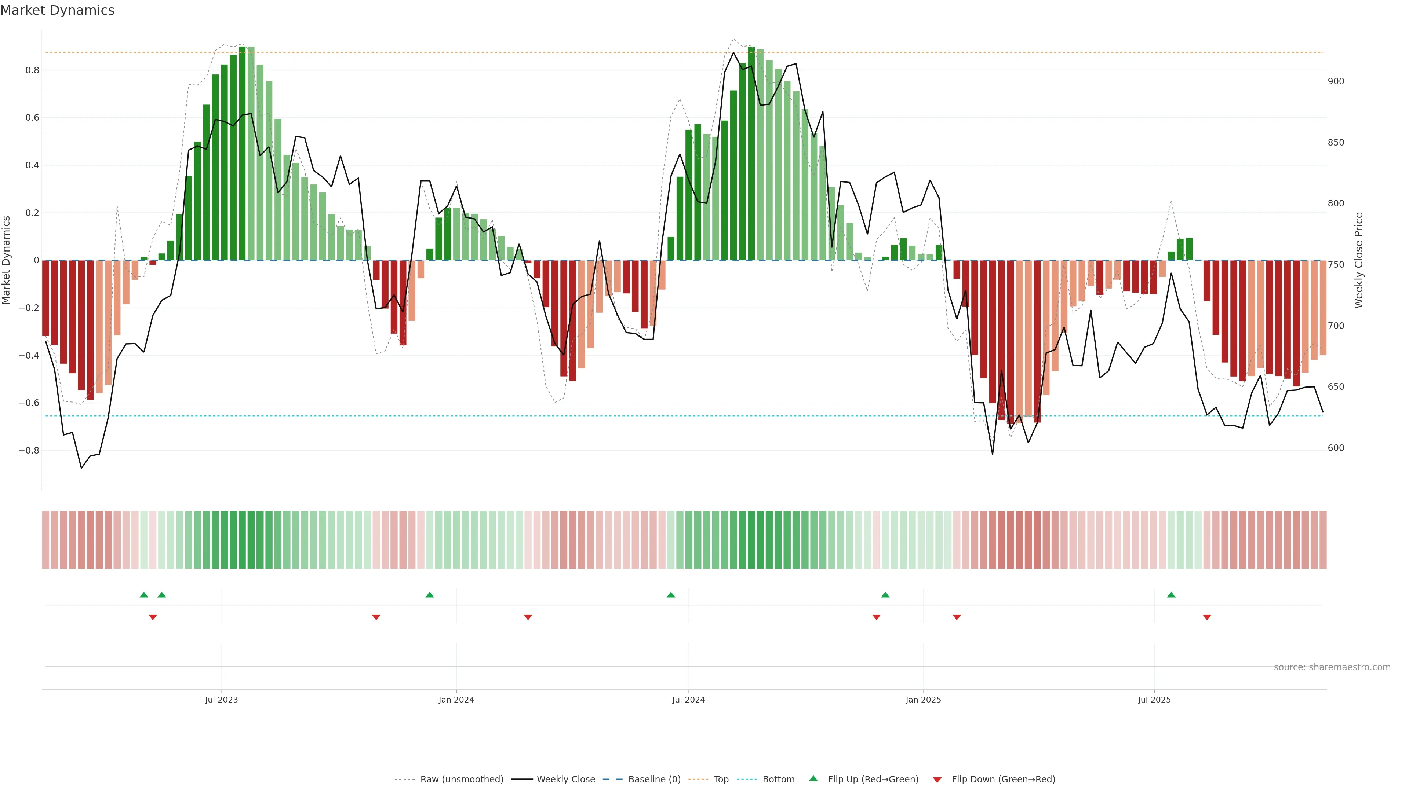Click the green flip-up marker right after Jul 2025
1409x792 pixels.
1171,595
